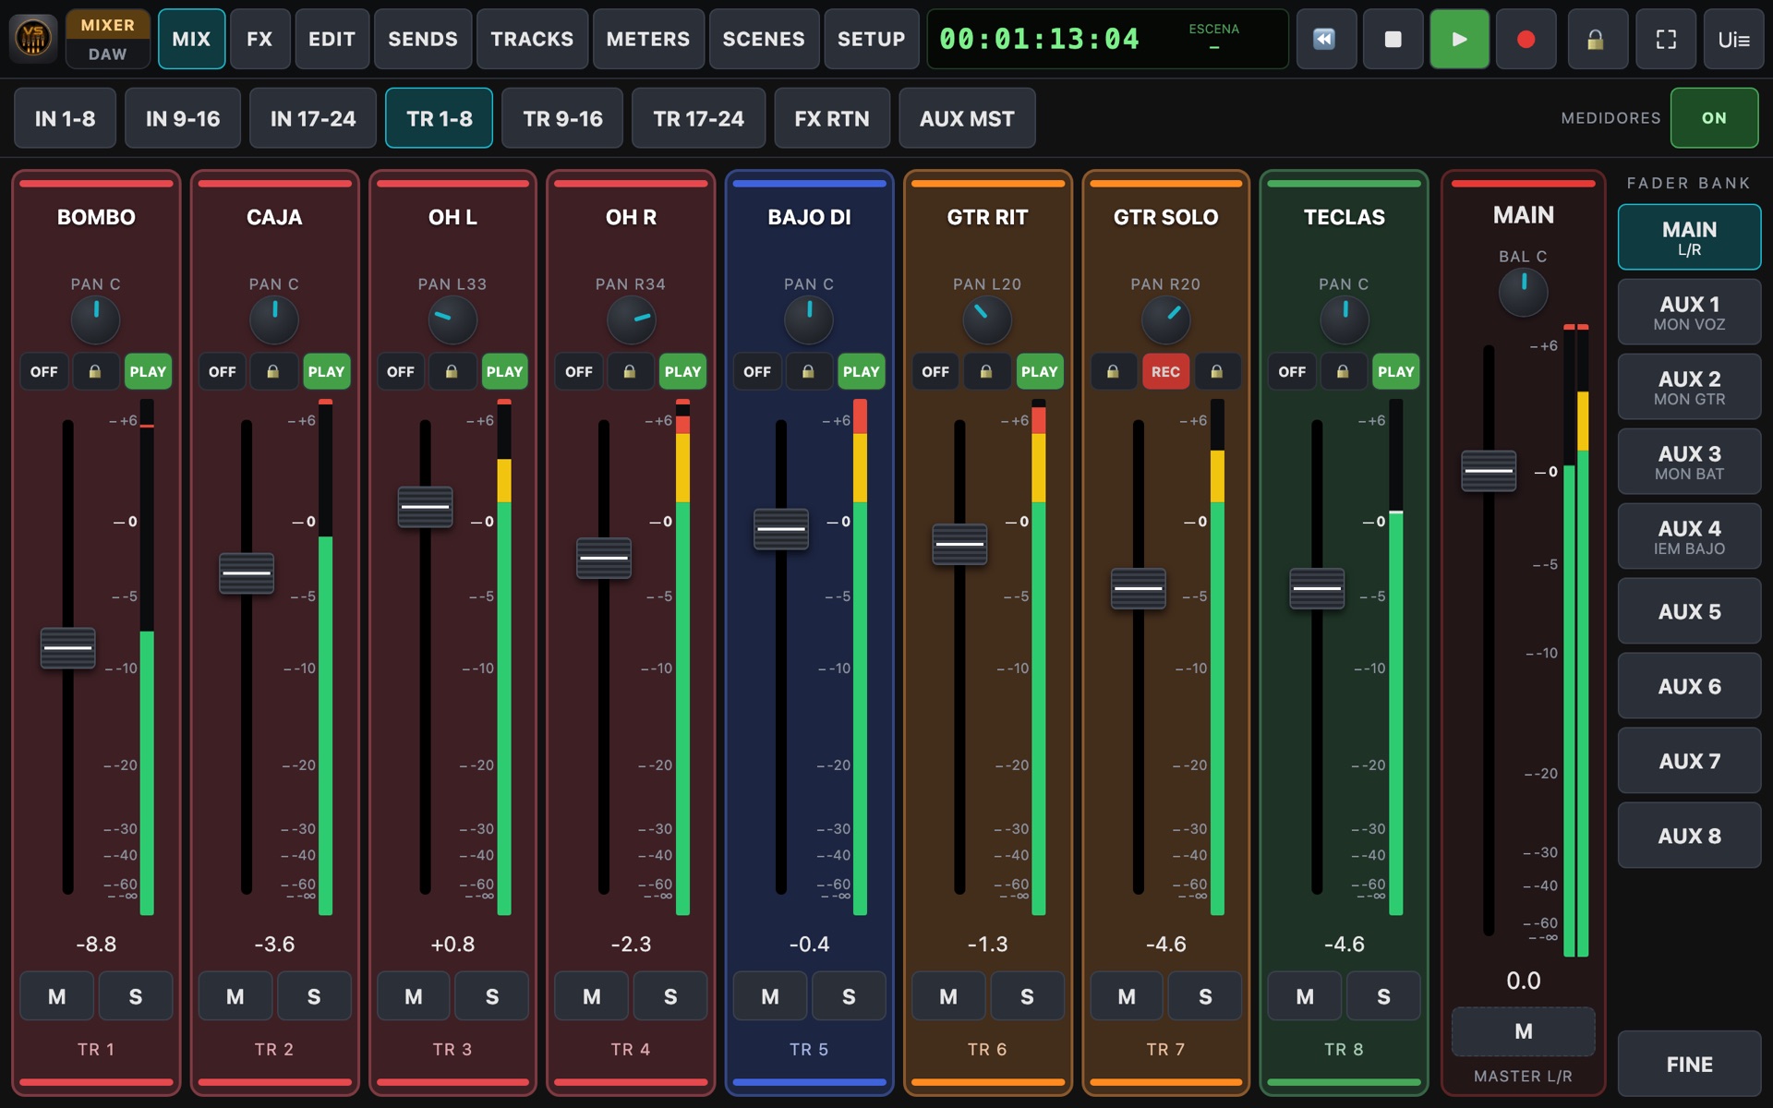Mute the BOMBO channel
This screenshot has width=1773, height=1108.
pos(57,996)
